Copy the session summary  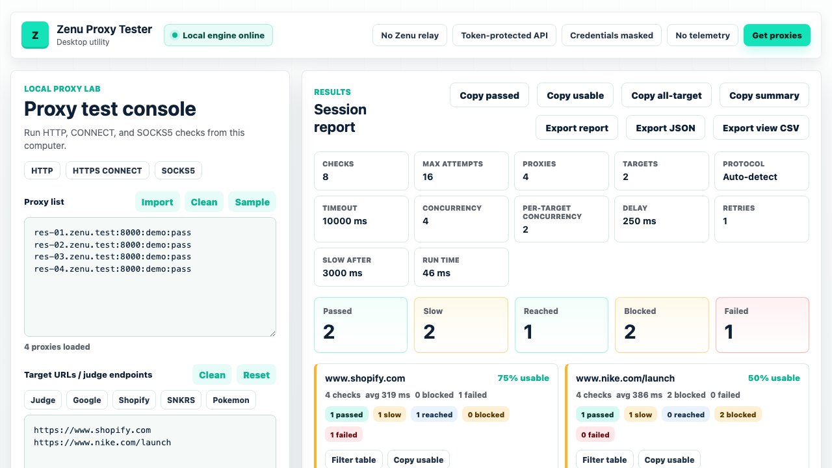[764, 95]
